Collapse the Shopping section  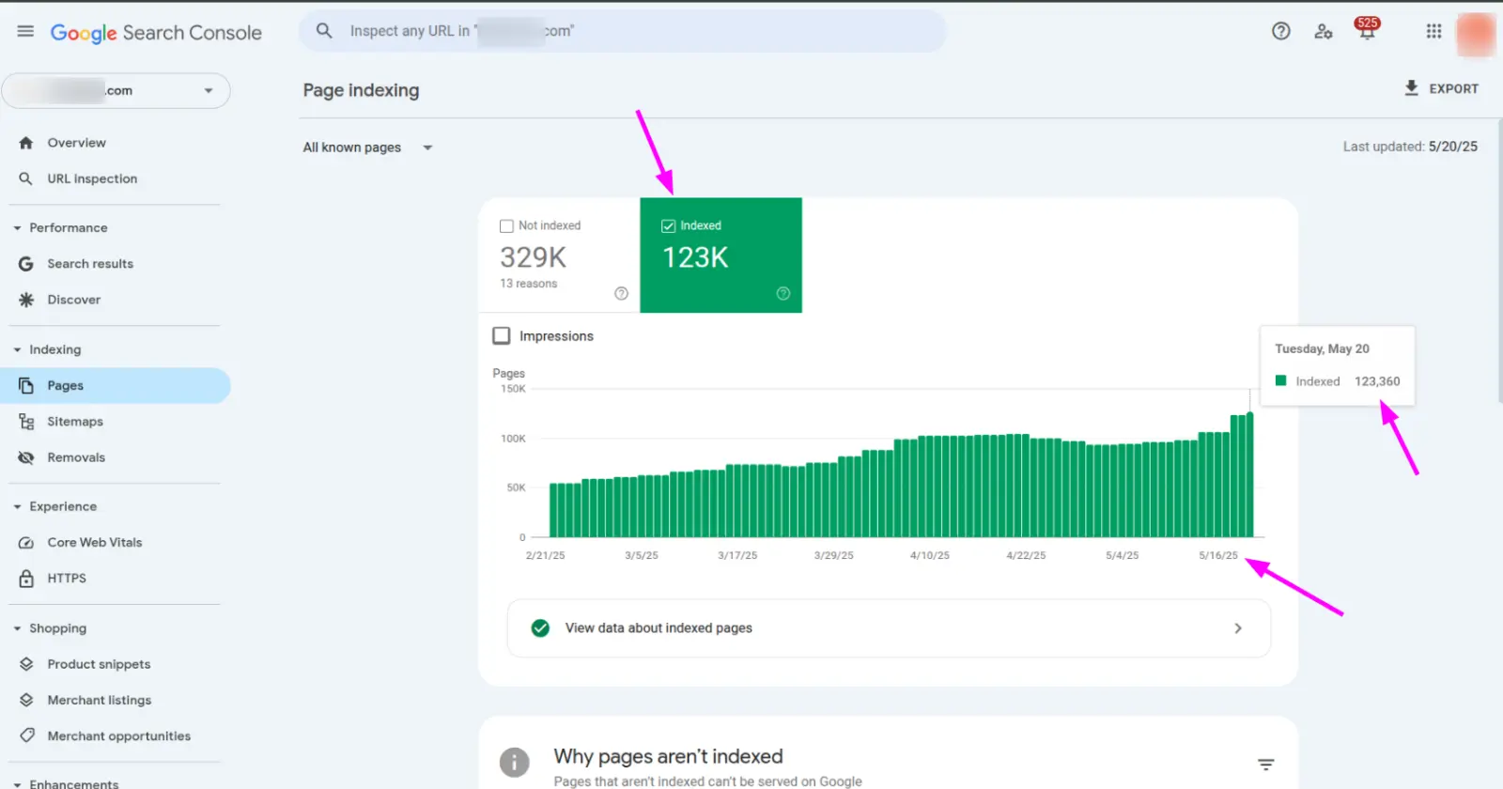(x=17, y=628)
